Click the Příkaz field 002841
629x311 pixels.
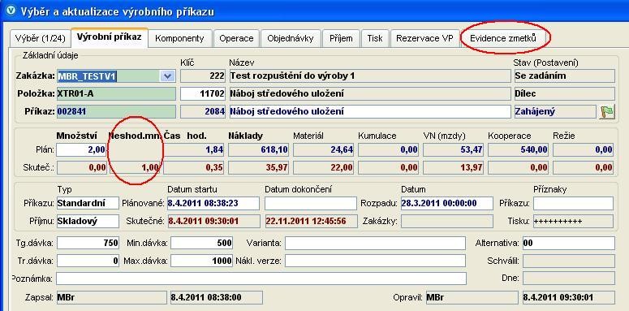116,111
